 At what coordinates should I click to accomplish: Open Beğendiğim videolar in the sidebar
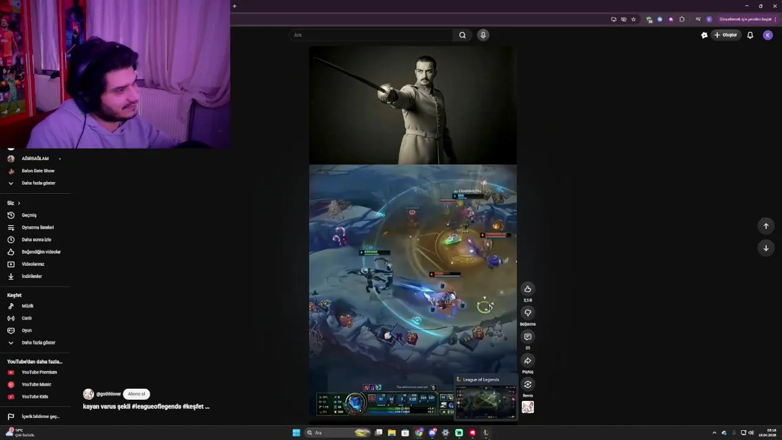35,252
